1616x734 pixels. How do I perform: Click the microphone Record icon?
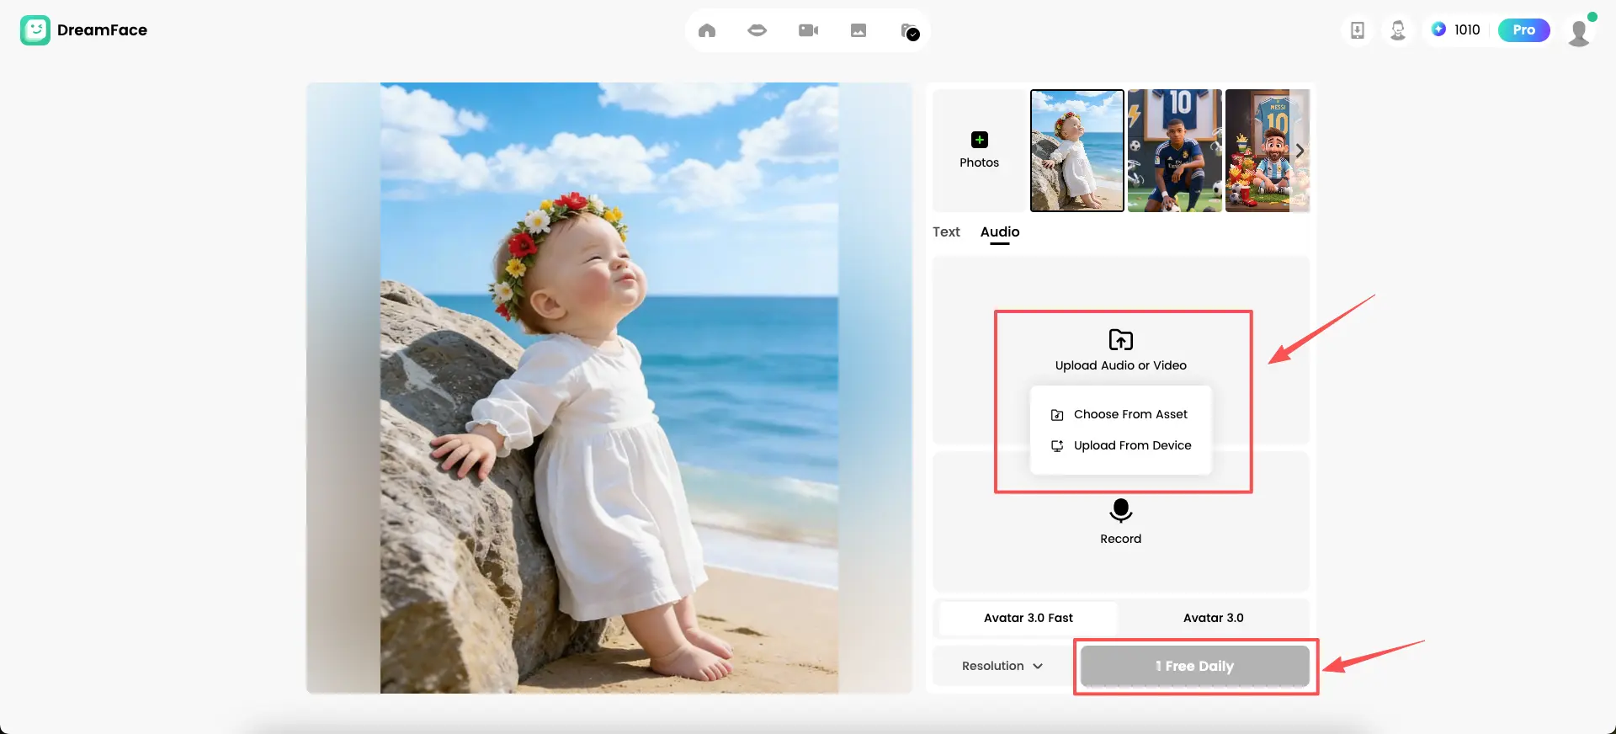click(1120, 511)
